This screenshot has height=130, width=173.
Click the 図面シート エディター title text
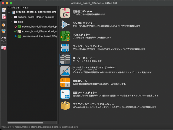85,93
